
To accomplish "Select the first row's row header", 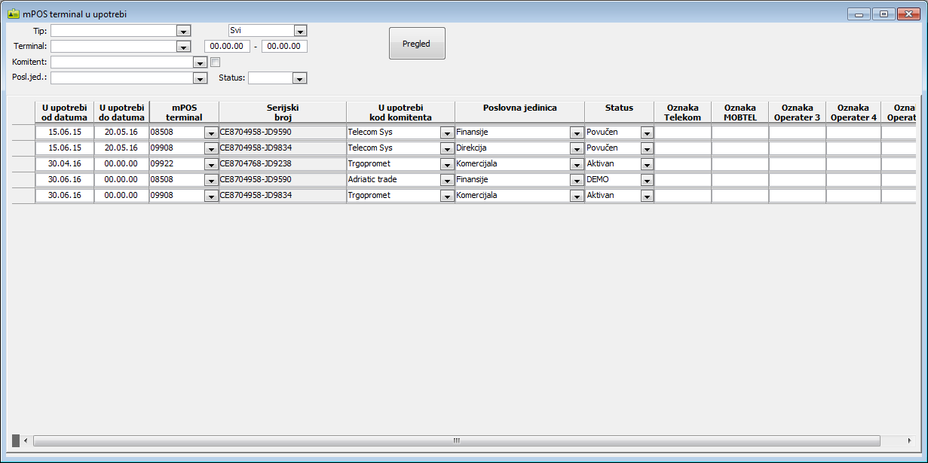I will coord(23,133).
